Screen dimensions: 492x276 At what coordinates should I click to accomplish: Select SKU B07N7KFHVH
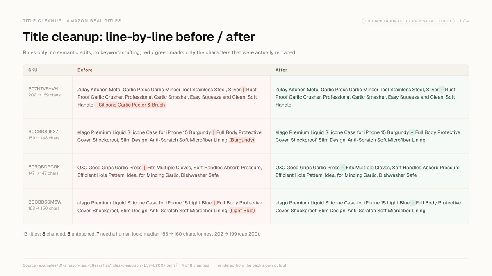coord(43,89)
